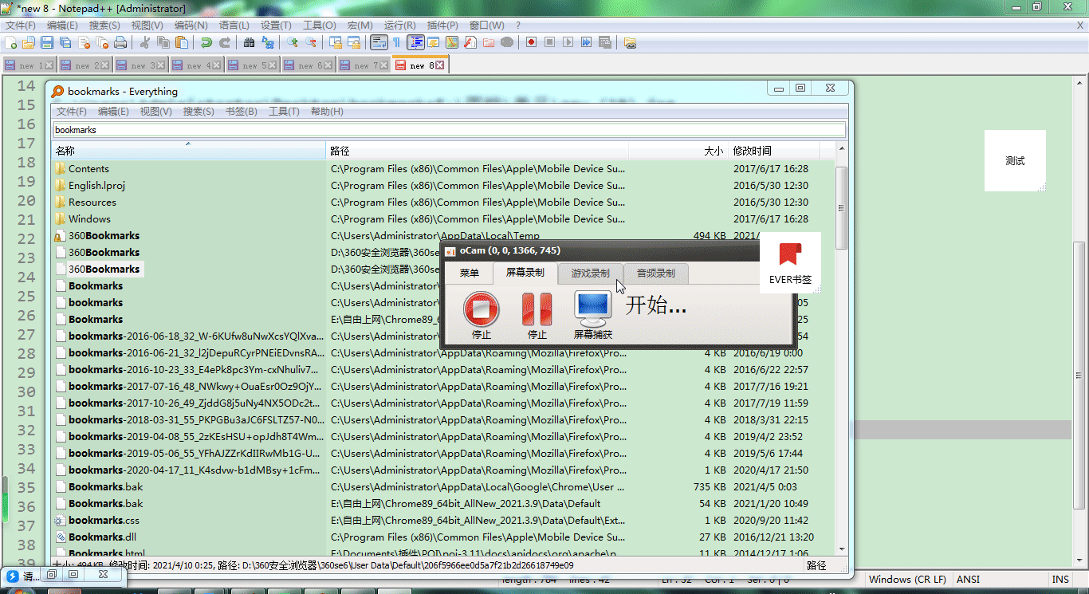Toggle synchronized vertical scrolling icon
The height and width of the screenshot is (594, 1089).
click(x=336, y=42)
